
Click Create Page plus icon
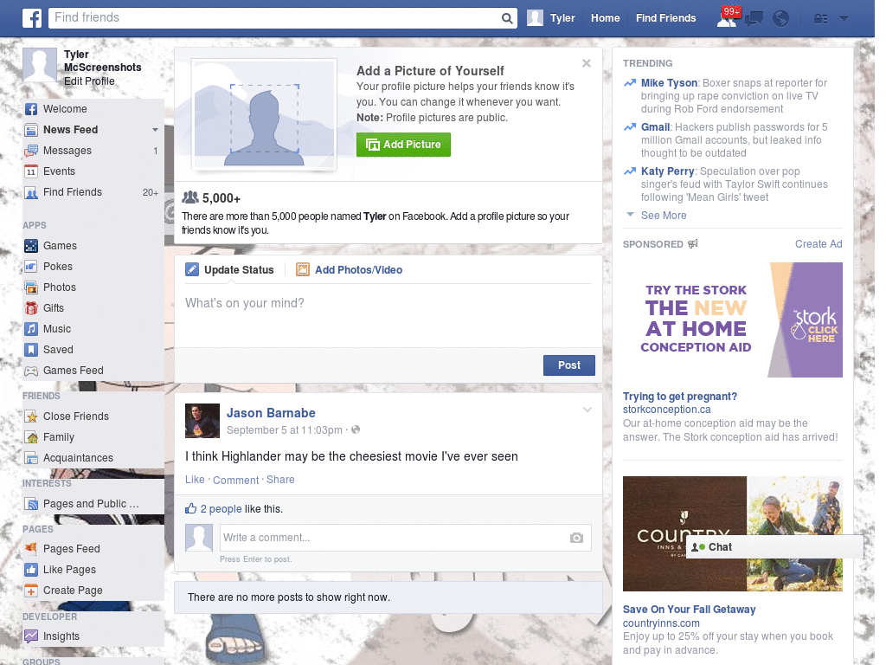click(x=31, y=591)
